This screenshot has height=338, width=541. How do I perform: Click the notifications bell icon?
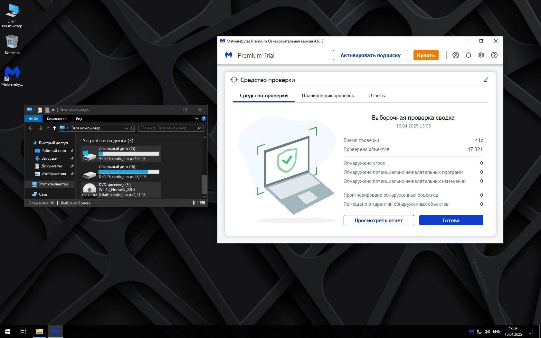[x=468, y=55]
